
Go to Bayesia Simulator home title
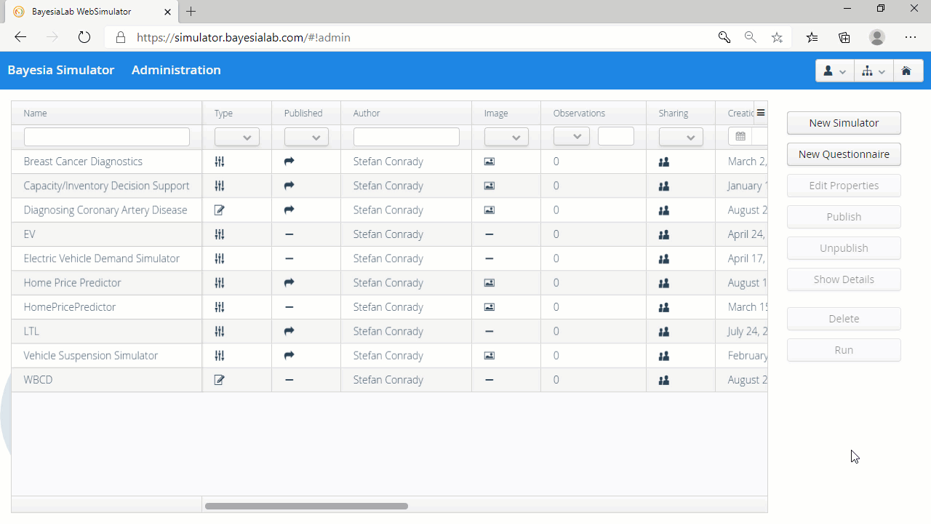click(61, 70)
